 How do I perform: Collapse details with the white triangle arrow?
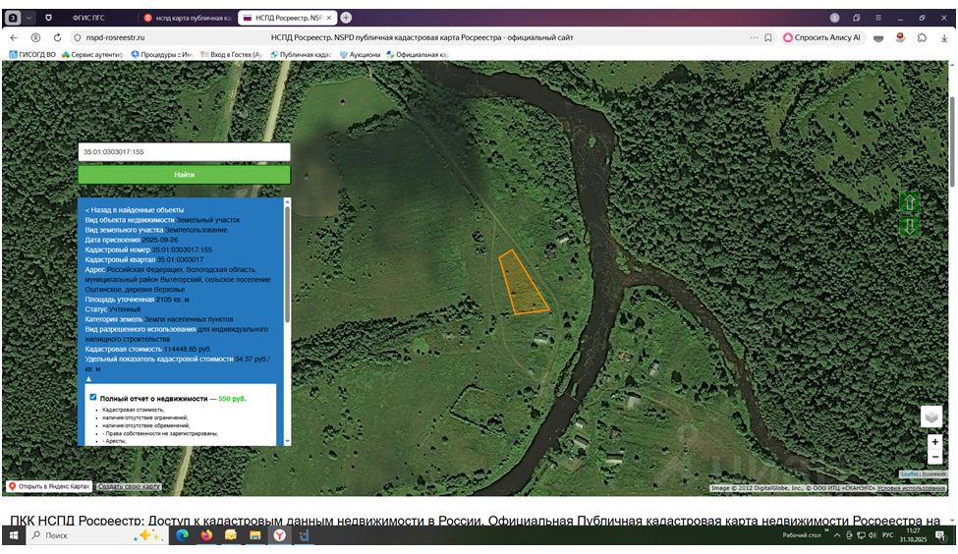[88, 379]
